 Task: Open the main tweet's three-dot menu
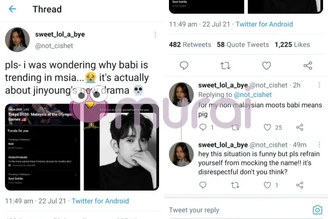[156, 34]
